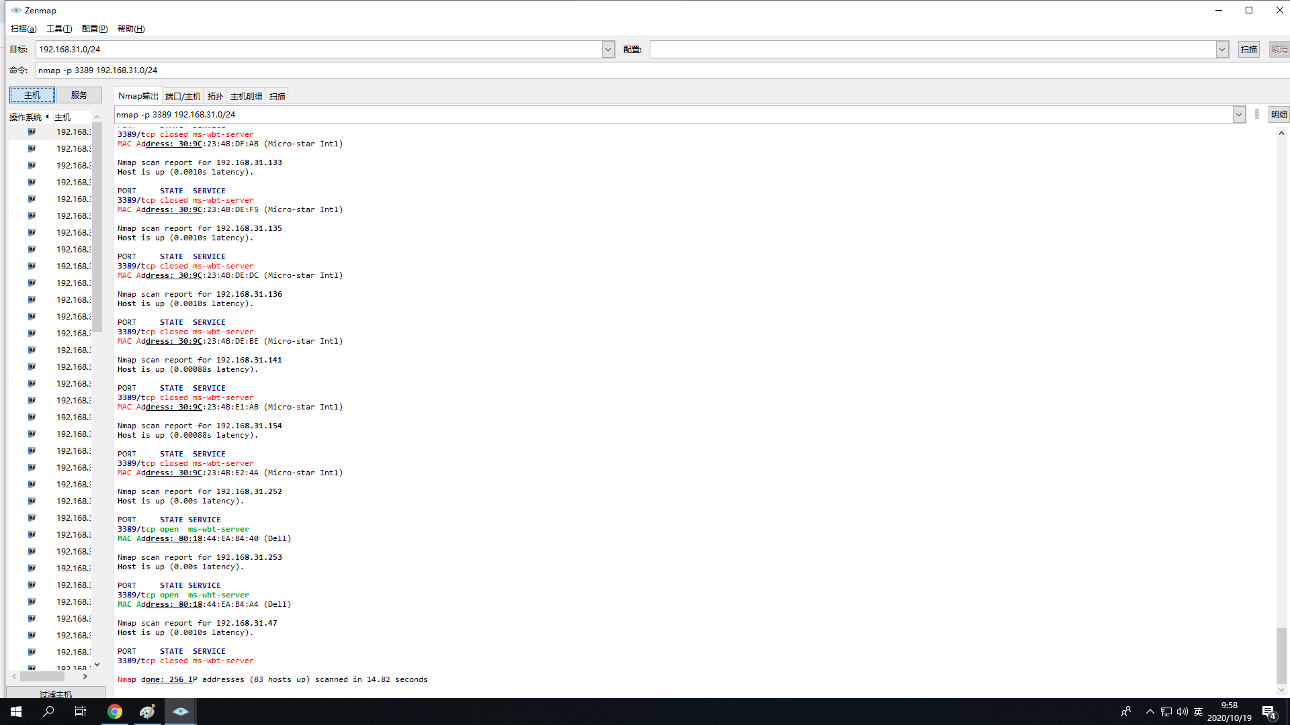Toggle the 明细 details button
The height and width of the screenshot is (725, 1290).
pos(1279,115)
